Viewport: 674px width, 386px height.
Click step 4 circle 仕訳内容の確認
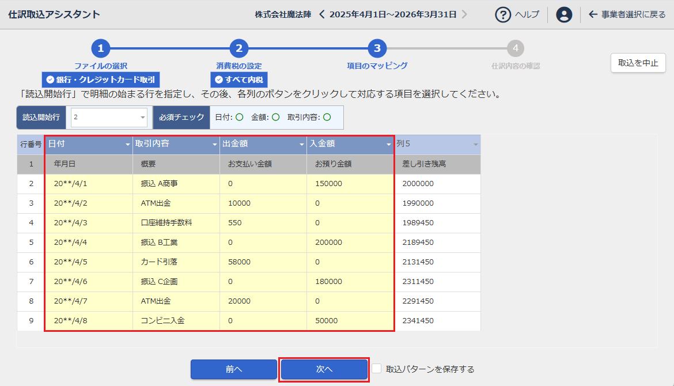pyautogui.click(x=515, y=49)
